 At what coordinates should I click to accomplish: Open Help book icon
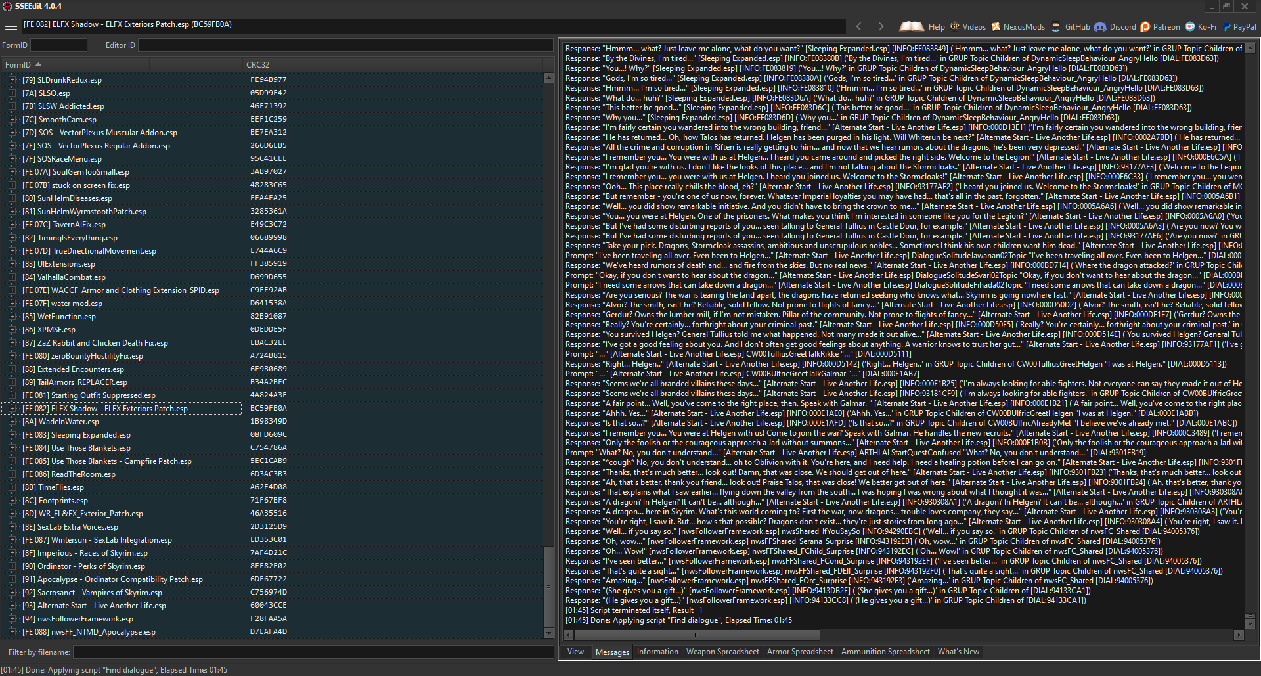(911, 26)
